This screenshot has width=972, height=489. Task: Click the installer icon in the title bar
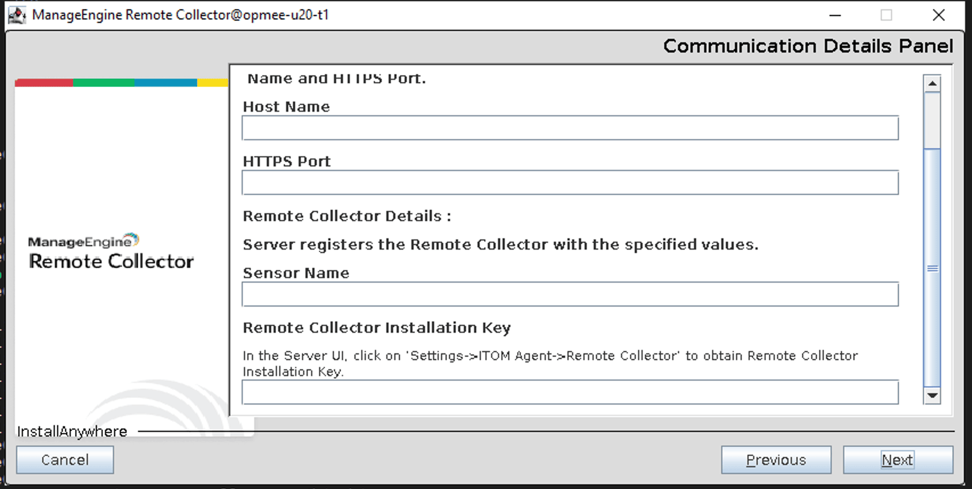17,15
